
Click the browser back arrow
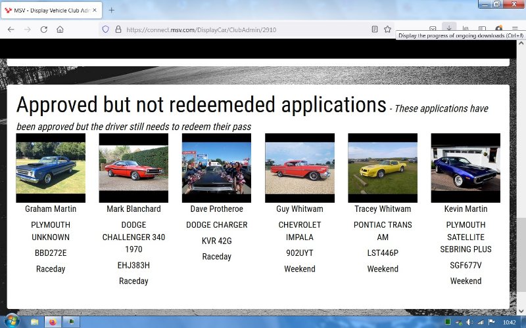[11, 30]
